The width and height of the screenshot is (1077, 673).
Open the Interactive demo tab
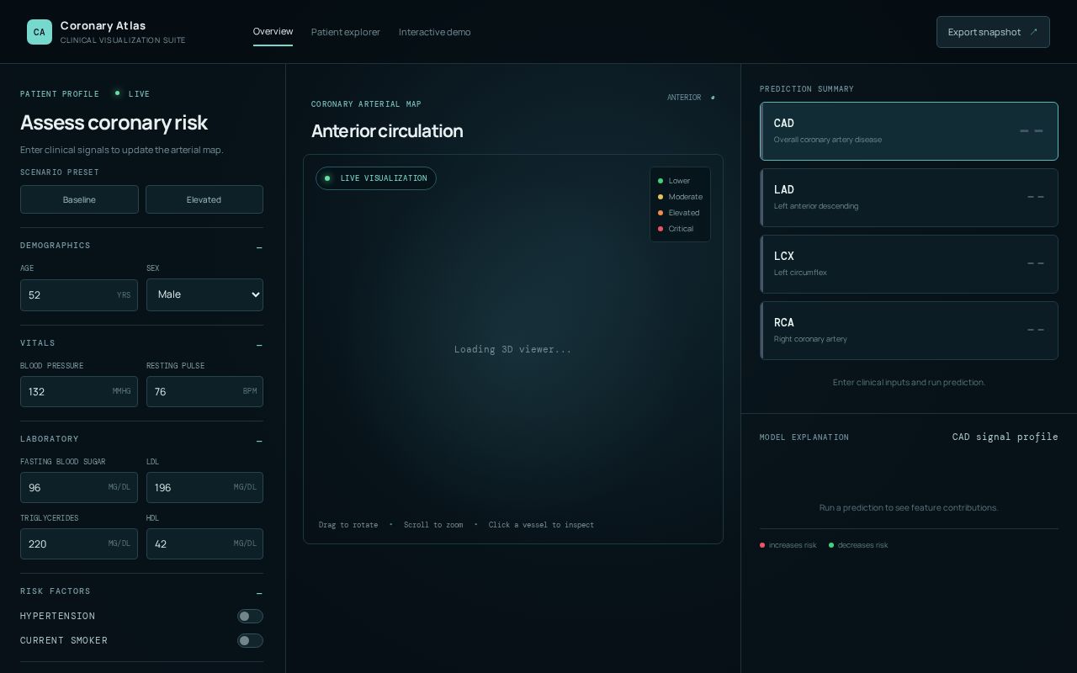[x=435, y=32]
